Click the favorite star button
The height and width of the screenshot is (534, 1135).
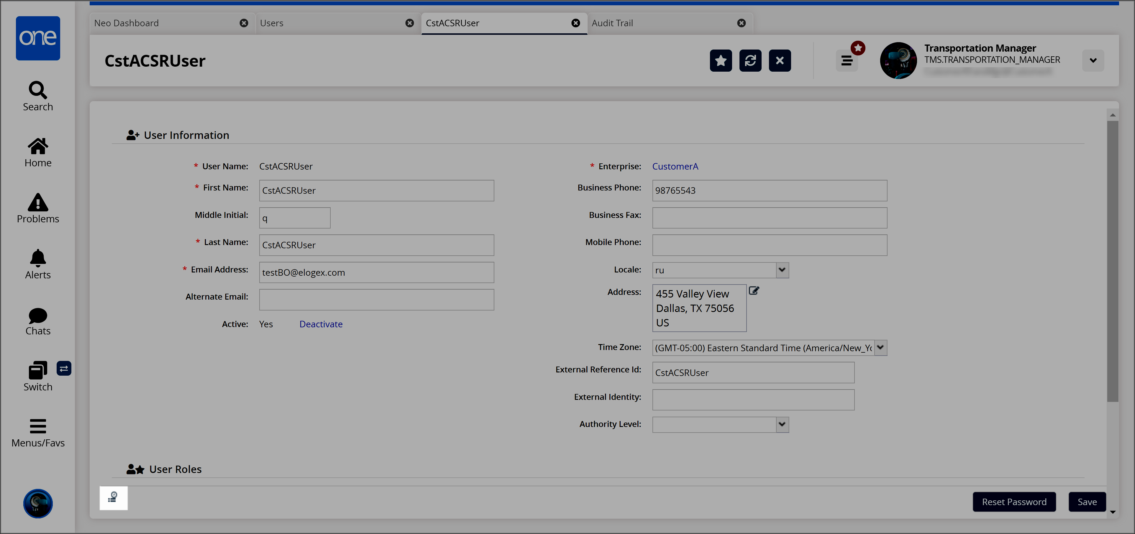click(720, 60)
